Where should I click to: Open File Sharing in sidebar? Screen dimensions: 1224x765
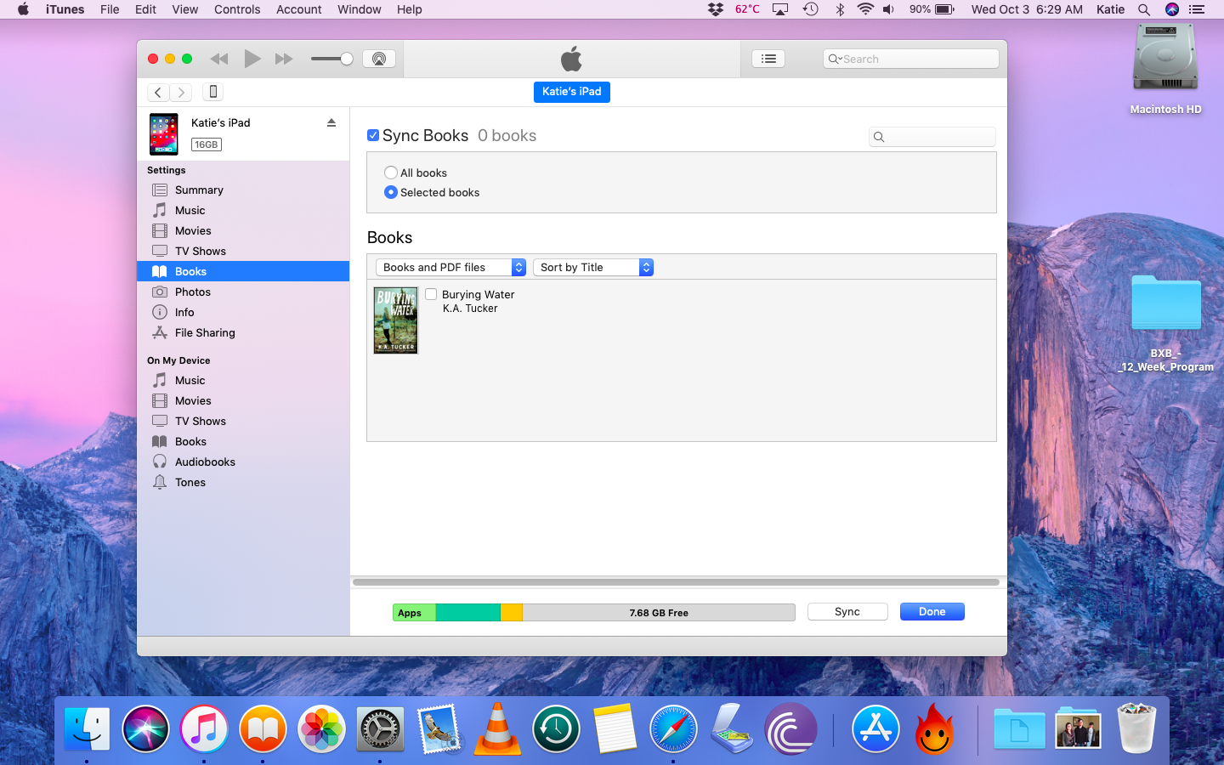point(243,332)
